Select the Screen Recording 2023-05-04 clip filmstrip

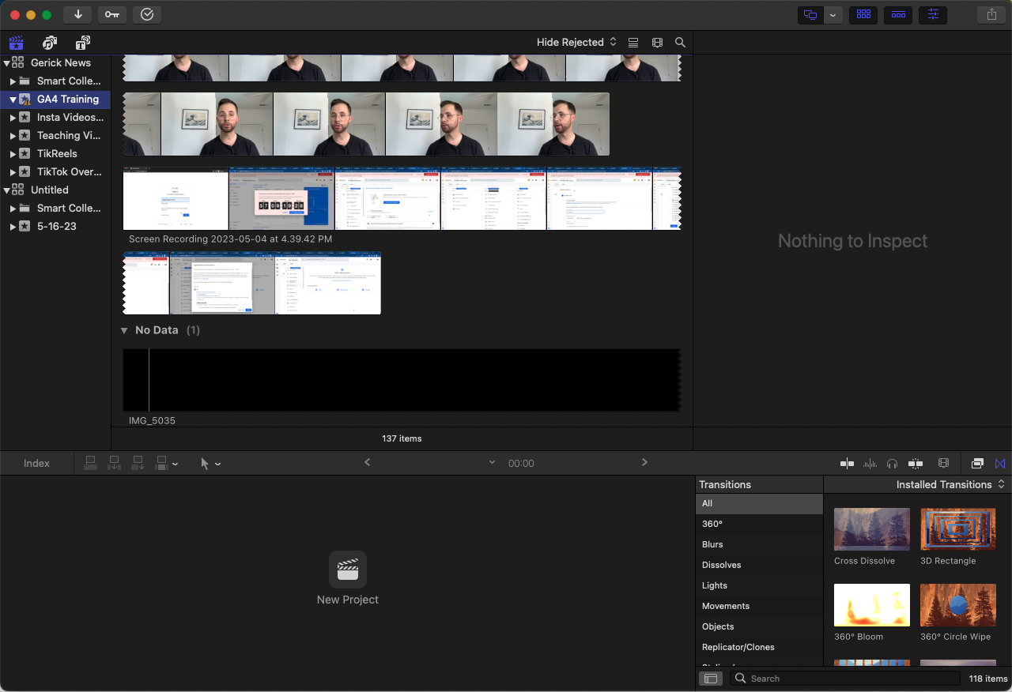coord(402,198)
